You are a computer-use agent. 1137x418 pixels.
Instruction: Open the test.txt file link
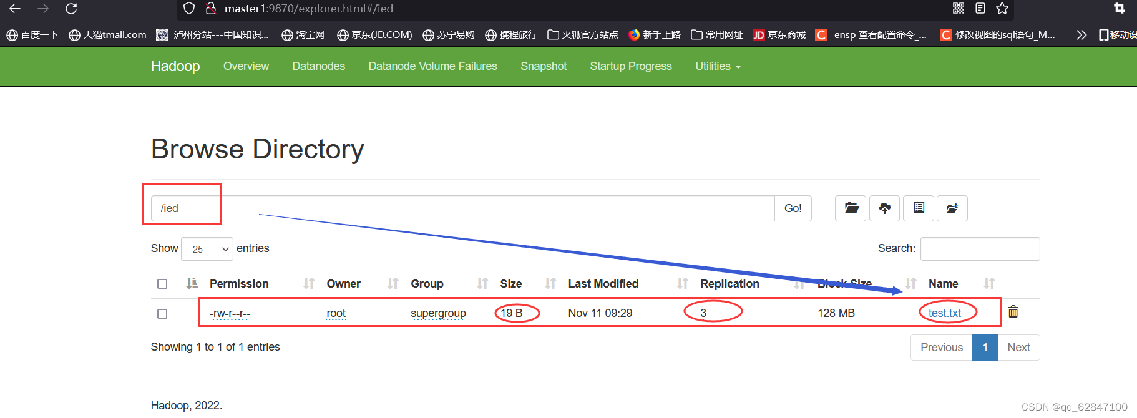[944, 313]
